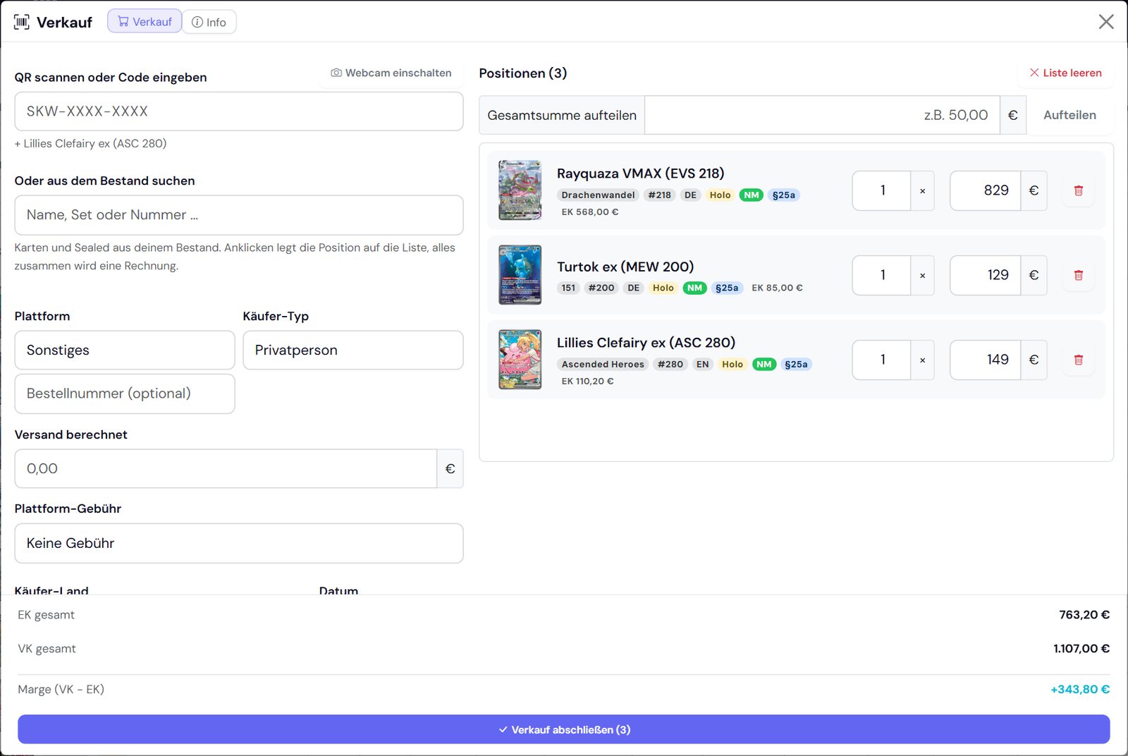Delete the Rayquaza VMAX position

pos(1078,190)
